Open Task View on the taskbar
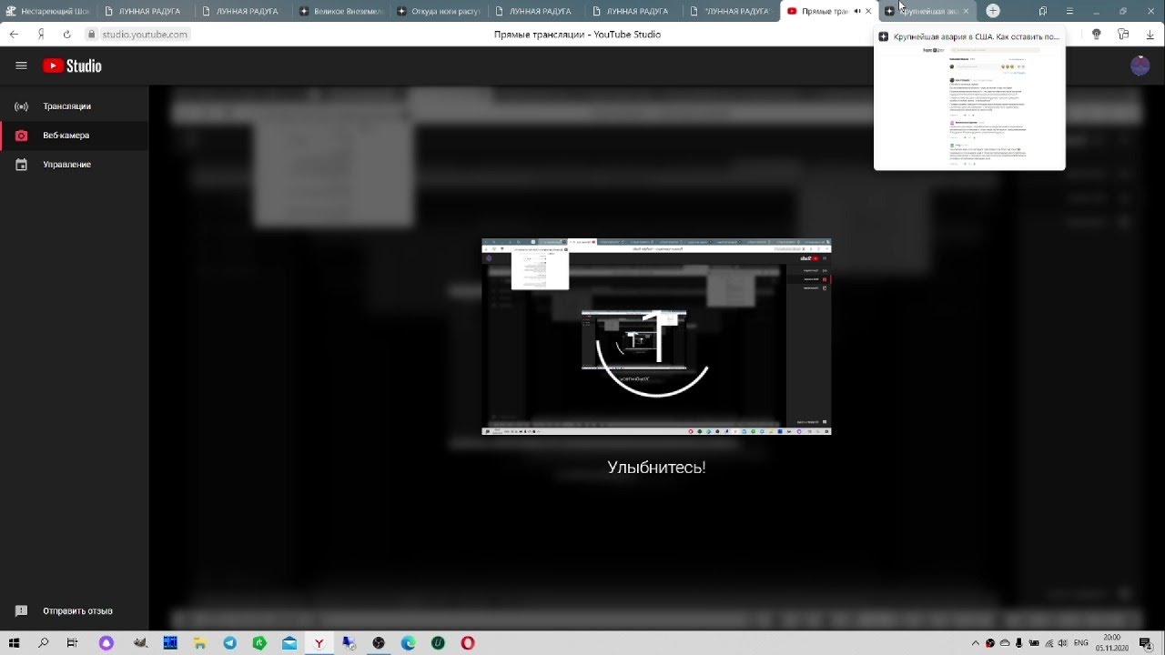This screenshot has width=1165, height=655. (x=72, y=643)
